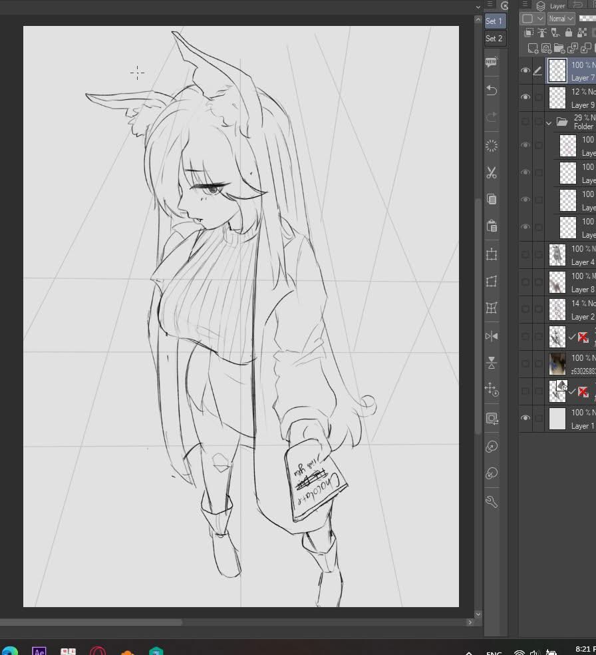Viewport: 596px width, 655px height.
Task: Select Layer 8 by its name
Action: tap(583, 289)
